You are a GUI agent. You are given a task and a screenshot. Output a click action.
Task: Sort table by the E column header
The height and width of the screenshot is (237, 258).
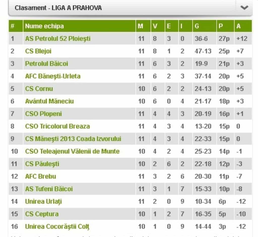169,26
